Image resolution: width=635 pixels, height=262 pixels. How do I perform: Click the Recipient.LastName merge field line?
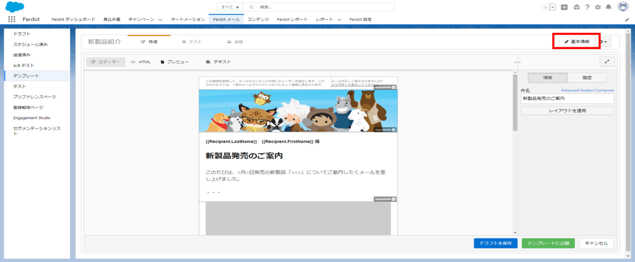[x=262, y=142]
